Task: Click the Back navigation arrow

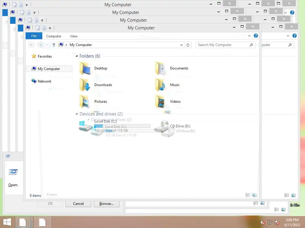Action: (x=31, y=45)
